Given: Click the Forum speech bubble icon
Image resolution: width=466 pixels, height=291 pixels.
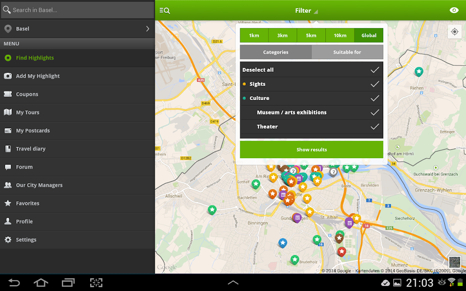Looking at the screenshot, I should [8, 167].
